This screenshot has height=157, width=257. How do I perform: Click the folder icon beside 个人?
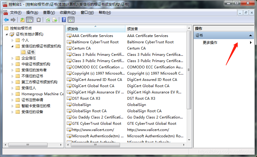[x=18, y=40]
